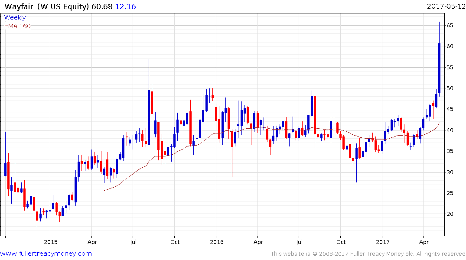Click the 2017-05-12 date label

point(446,6)
